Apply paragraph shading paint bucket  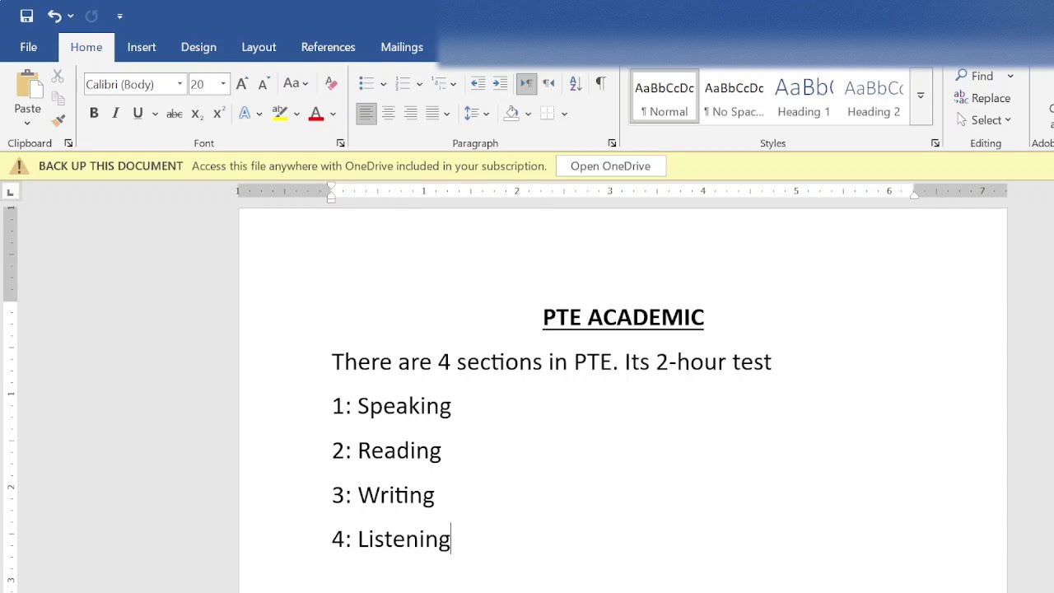(x=511, y=114)
